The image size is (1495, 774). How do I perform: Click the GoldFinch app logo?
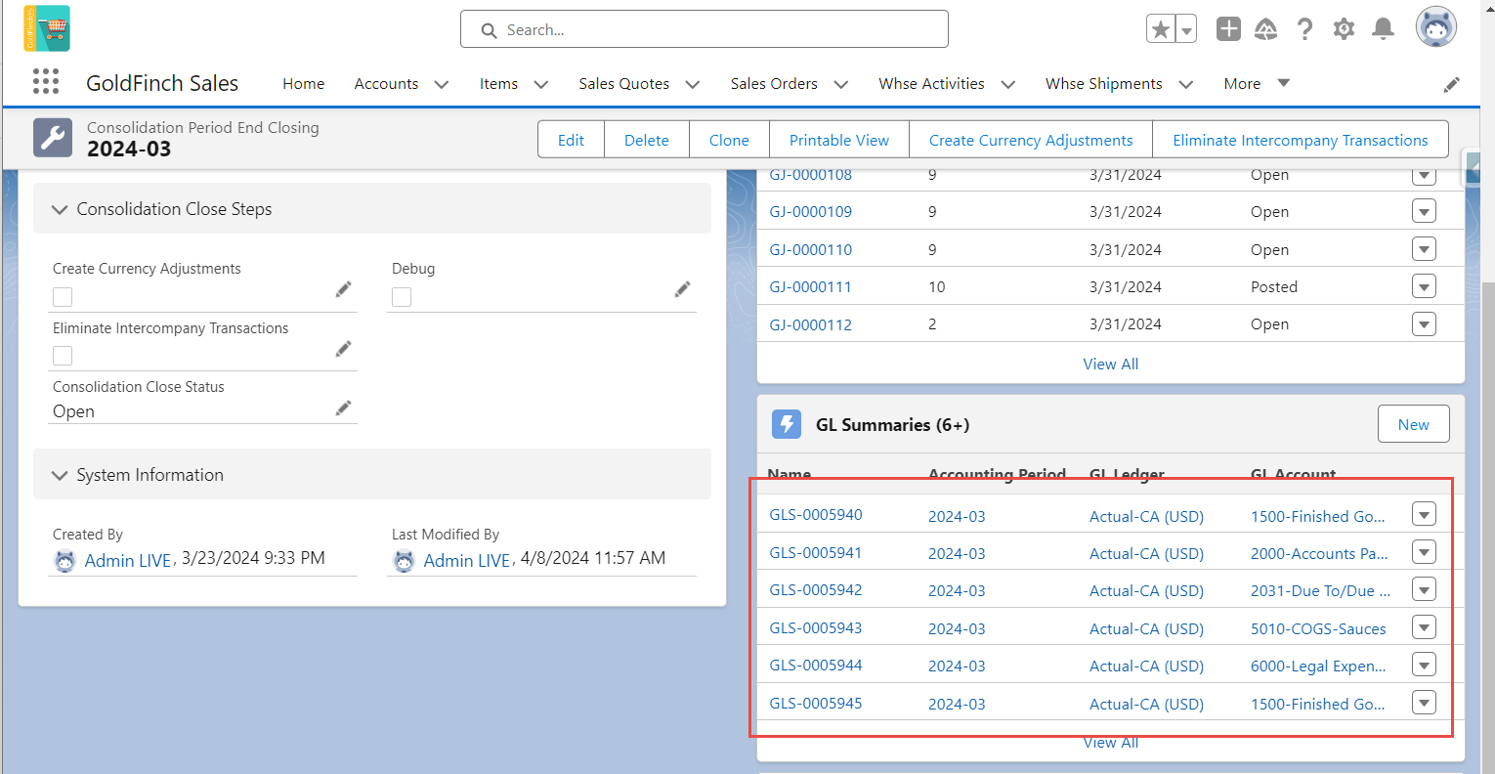(x=47, y=28)
